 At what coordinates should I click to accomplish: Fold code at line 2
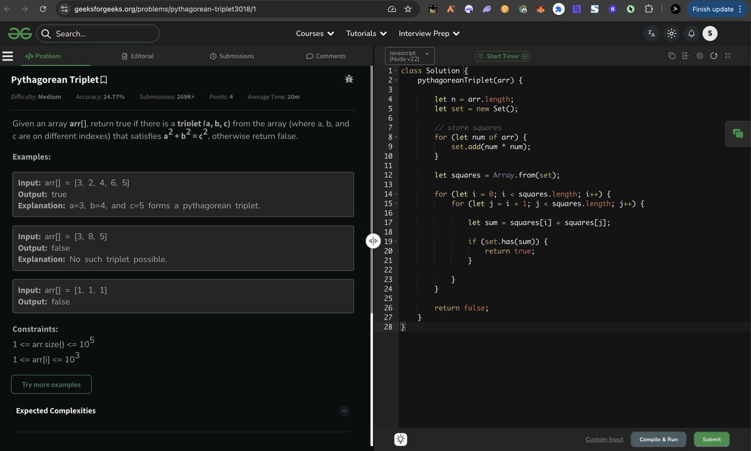coord(396,80)
